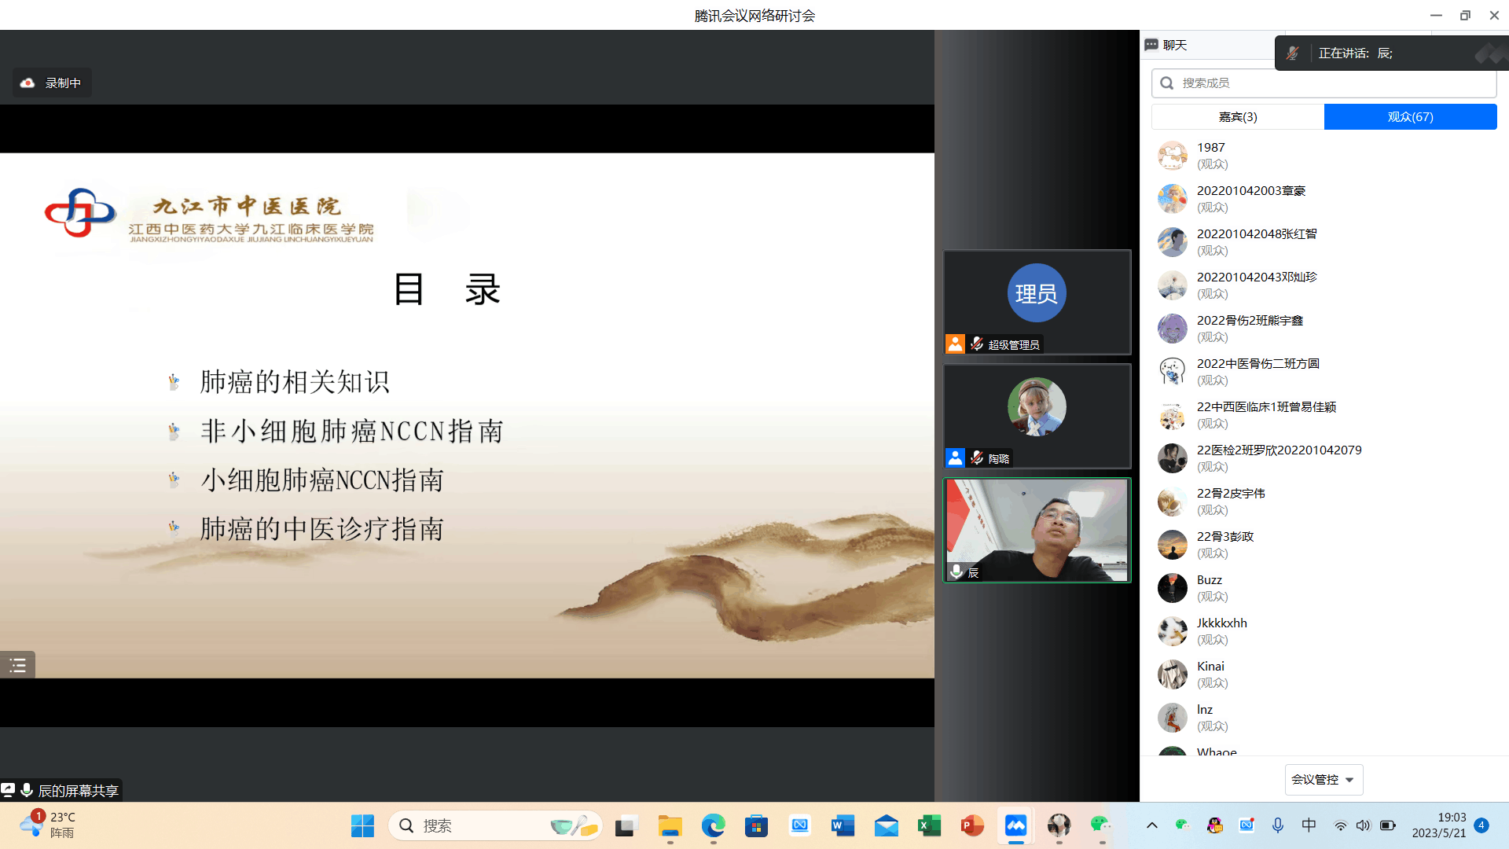The height and width of the screenshot is (849, 1509).
Task: Select the 观众(67) tab
Action: click(x=1410, y=117)
